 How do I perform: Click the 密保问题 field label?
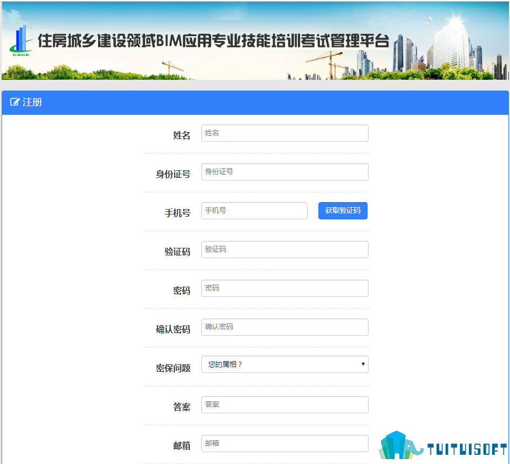(x=173, y=368)
